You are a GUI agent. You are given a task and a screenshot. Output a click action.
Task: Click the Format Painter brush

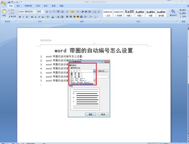pos(9,17)
